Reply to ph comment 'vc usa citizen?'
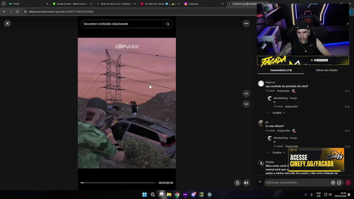This screenshot has height=199, width=354. pos(283,131)
